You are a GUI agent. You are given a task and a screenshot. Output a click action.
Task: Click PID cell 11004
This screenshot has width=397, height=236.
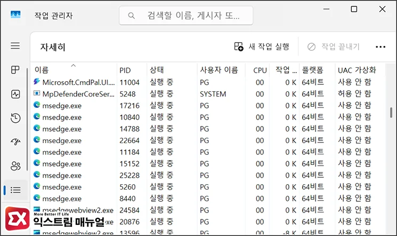pos(129,82)
